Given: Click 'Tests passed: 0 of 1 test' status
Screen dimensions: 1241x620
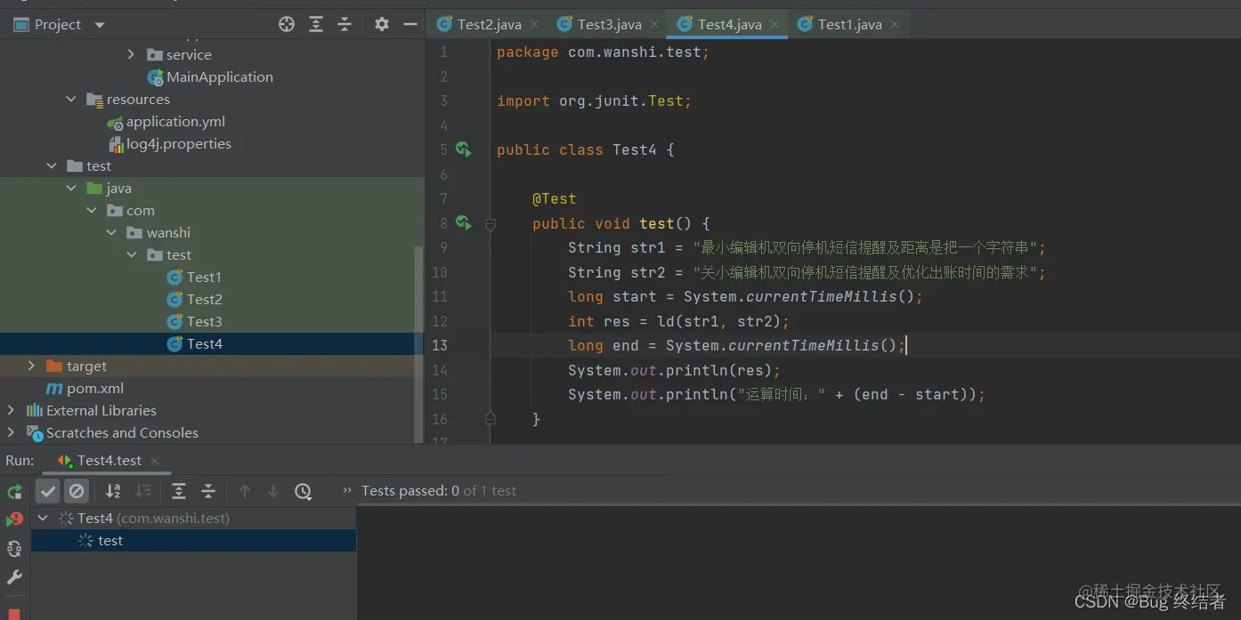Looking at the screenshot, I should tap(438, 491).
